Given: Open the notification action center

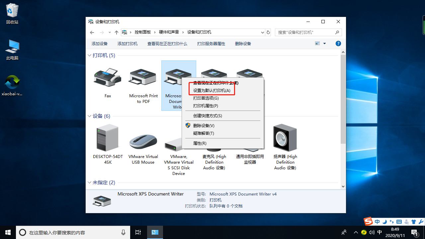Looking at the screenshot, I should [x=414, y=232].
